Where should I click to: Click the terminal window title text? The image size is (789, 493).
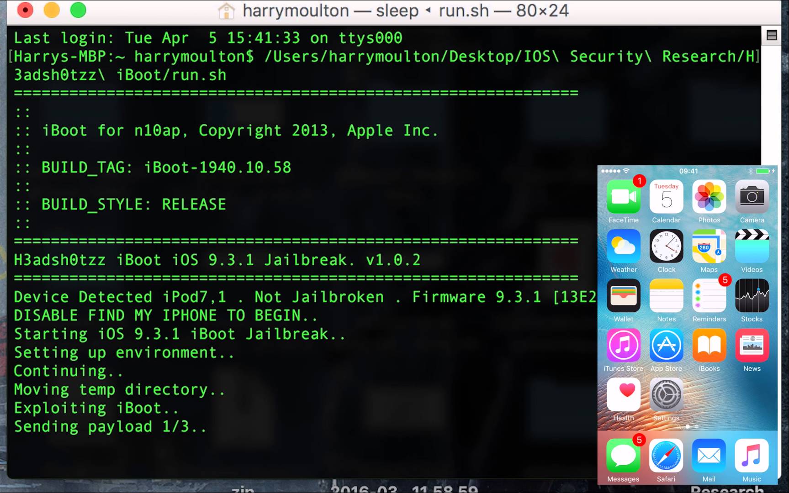[x=405, y=10]
